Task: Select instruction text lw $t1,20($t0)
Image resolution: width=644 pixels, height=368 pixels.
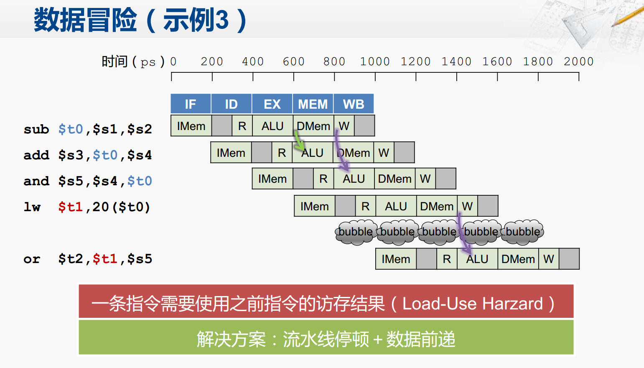Action: (x=87, y=207)
